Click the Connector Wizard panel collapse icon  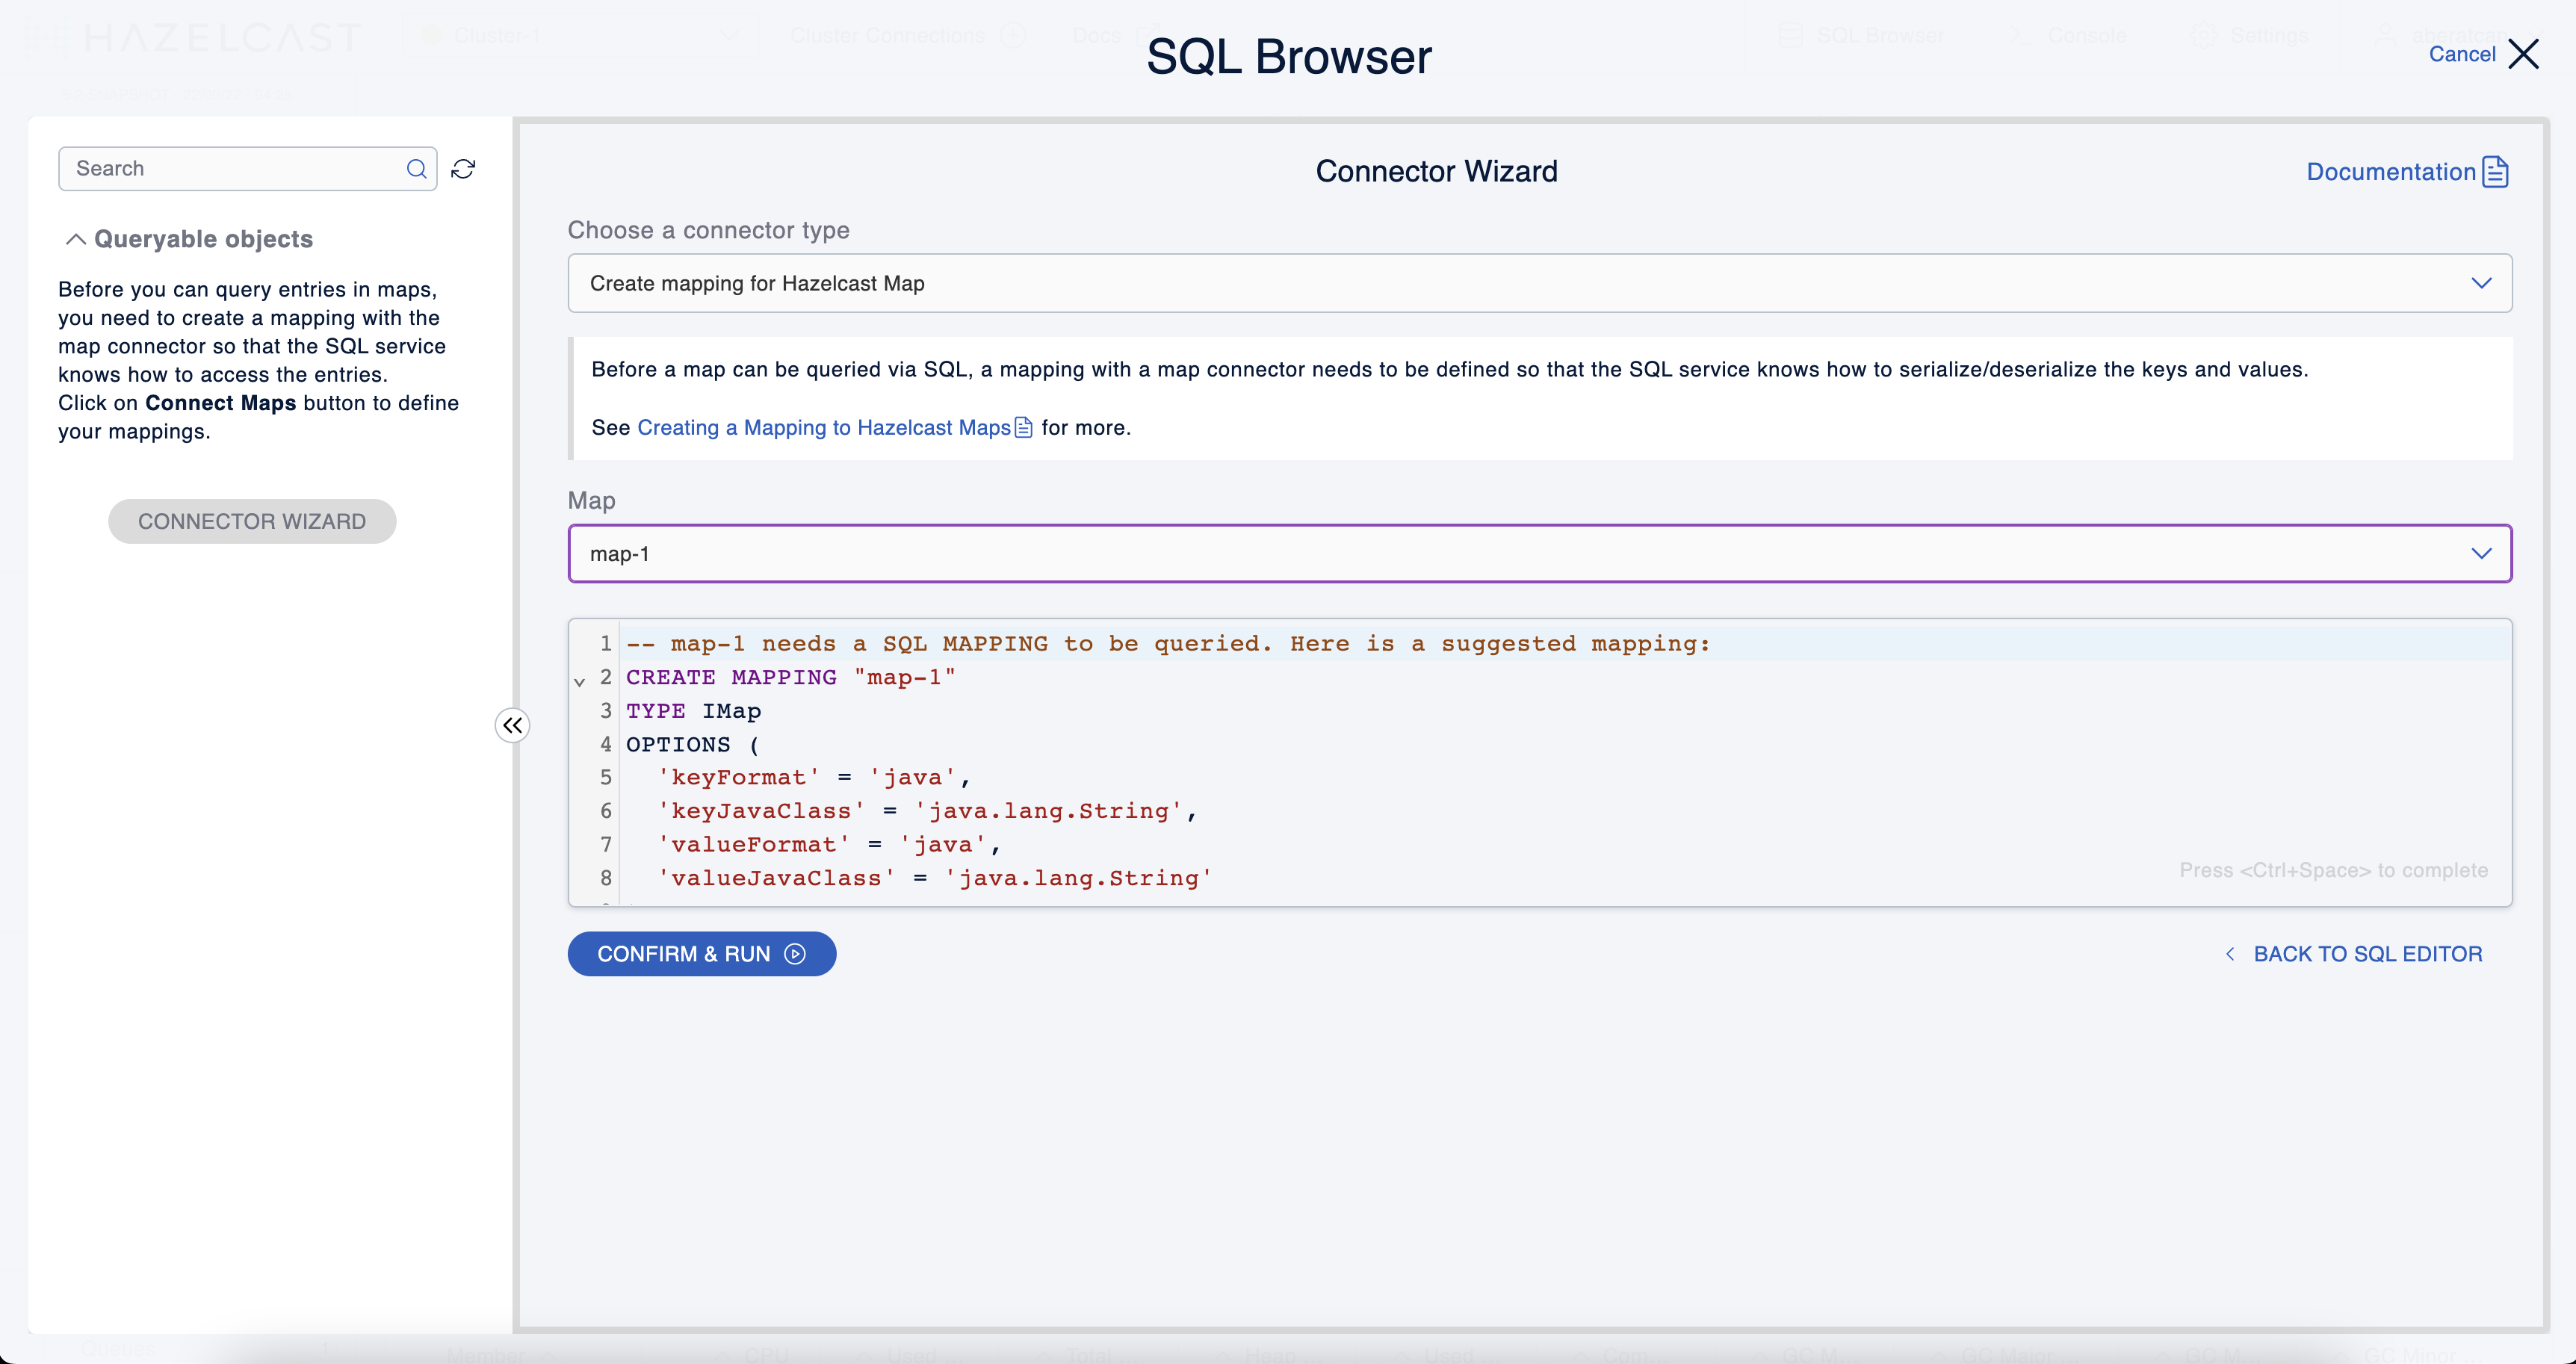coord(513,725)
